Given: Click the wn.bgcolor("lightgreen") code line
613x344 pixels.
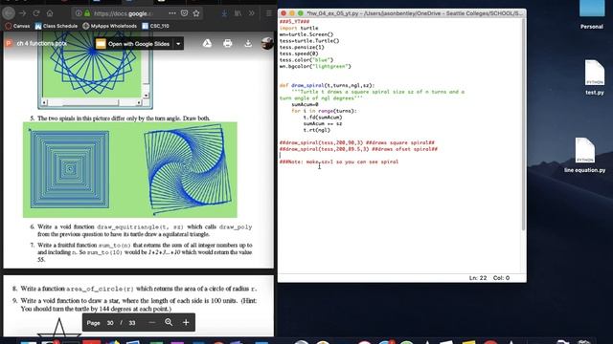Looking at the screenshot, I should coord(315,66).
